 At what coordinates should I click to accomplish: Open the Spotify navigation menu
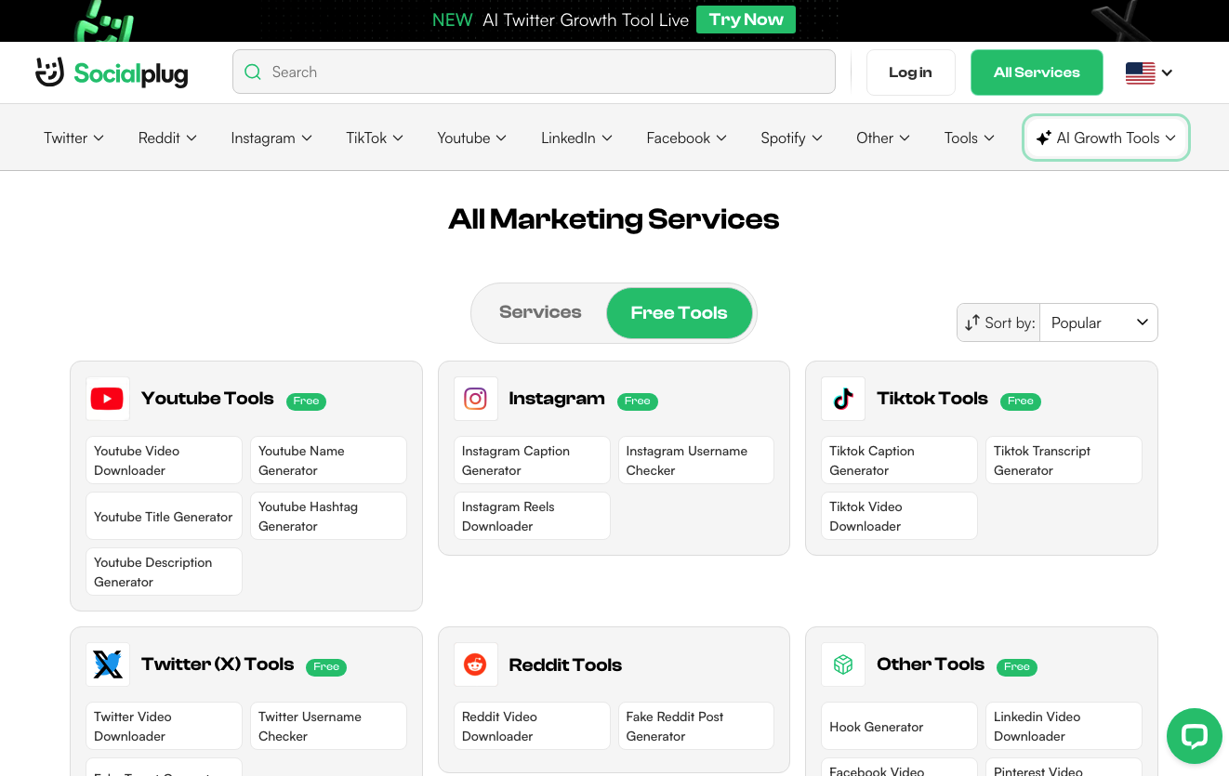point(791,138)
